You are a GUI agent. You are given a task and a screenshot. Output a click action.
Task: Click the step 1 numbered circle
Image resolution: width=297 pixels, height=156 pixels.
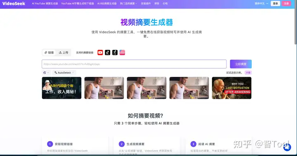50,144
